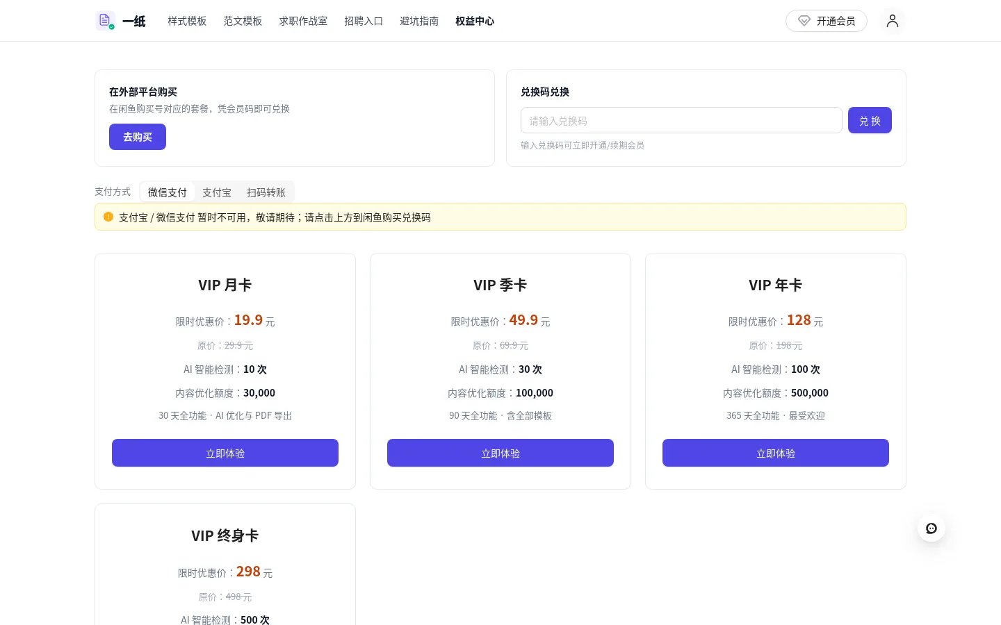Click the VIP 季卡 title
This screenshot has width=1001, height=625.
point(500,285)
